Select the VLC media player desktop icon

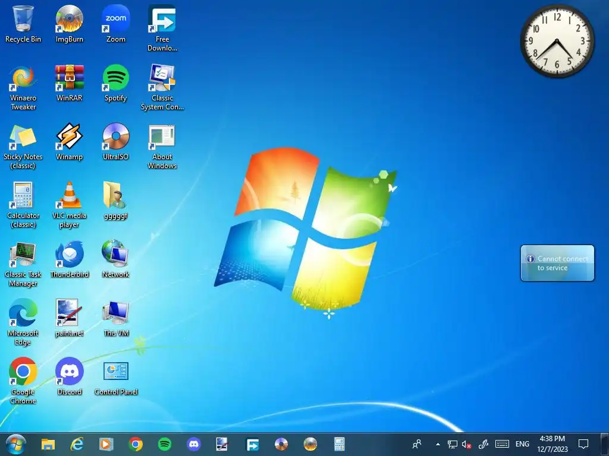pyautogui.click(x=69, y=205)
